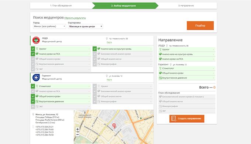Uncheck Анализ кала на скрытую кровь in ЛОДЭ card
251x144 pixels.
pyautogui.click(x=94, y=49)
